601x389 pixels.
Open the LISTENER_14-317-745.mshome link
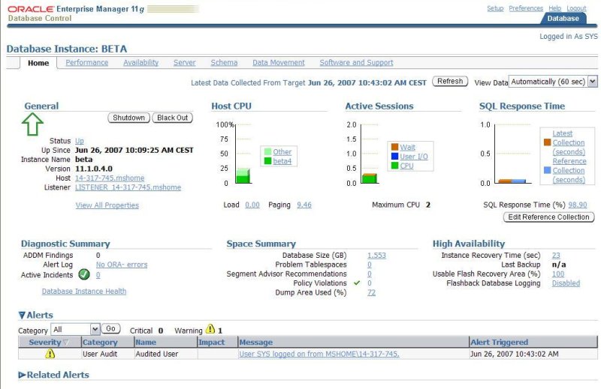click(x=128, y=187)
